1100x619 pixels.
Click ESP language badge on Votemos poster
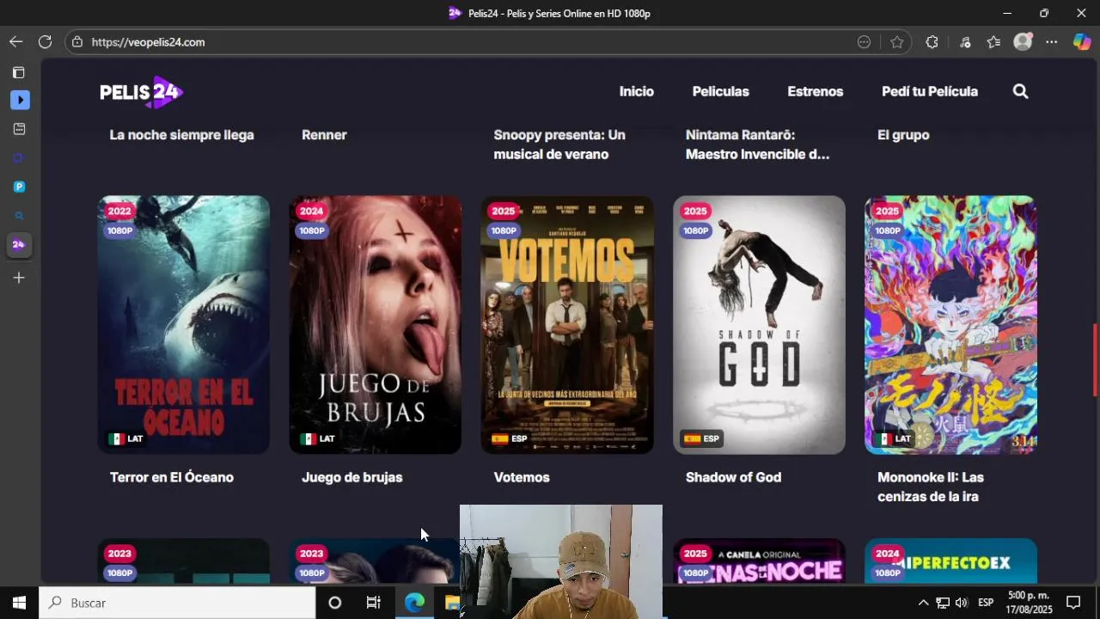(510, 438)
